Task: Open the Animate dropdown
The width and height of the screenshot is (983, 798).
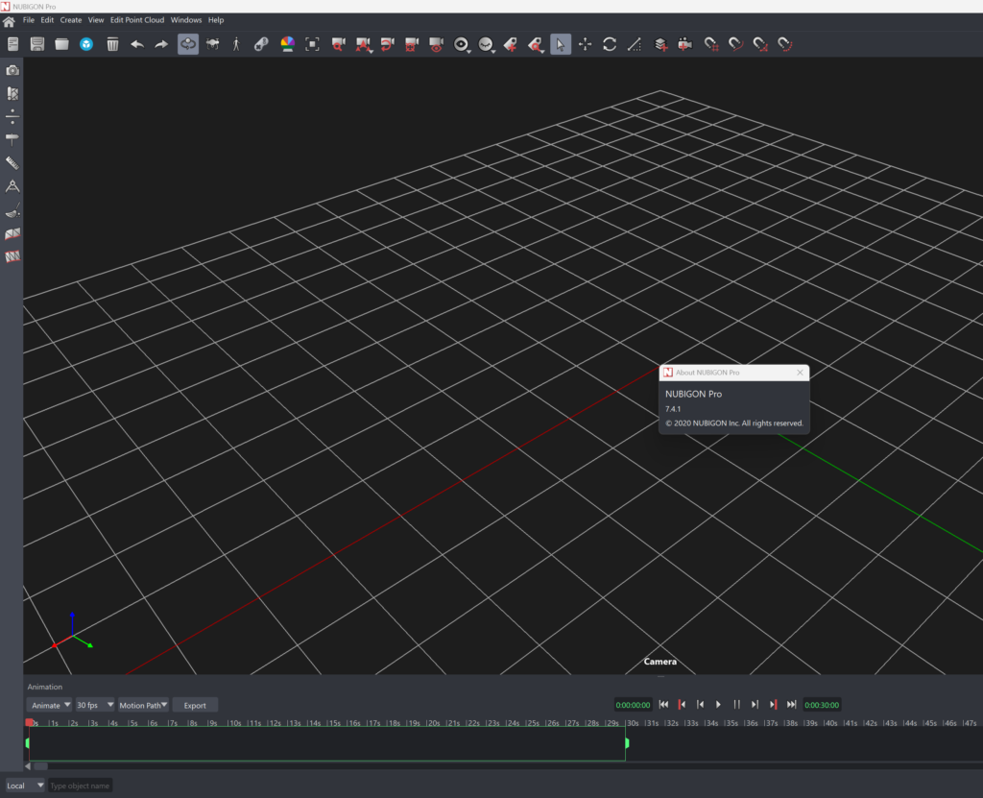Action: click(x=50, y=705)
